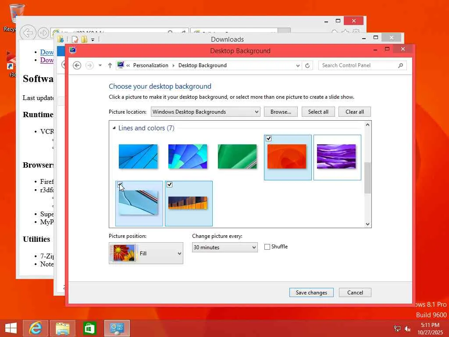Screen dimensions: 449x337
Task: Select the green wallpaper thumbnail
Action: tap(237, 157)
